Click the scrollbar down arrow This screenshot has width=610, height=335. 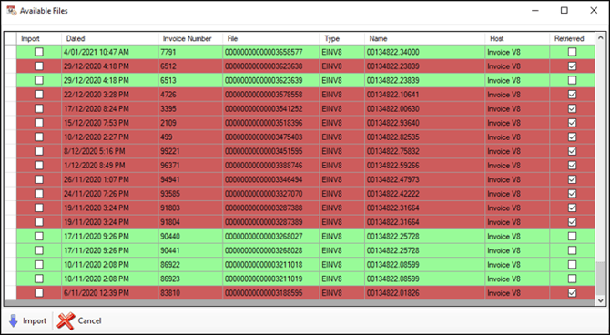pyautogui.click(x=601, y=300)
